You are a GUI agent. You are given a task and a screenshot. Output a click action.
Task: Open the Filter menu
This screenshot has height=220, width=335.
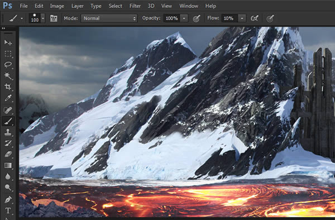(x=135, y=6)
